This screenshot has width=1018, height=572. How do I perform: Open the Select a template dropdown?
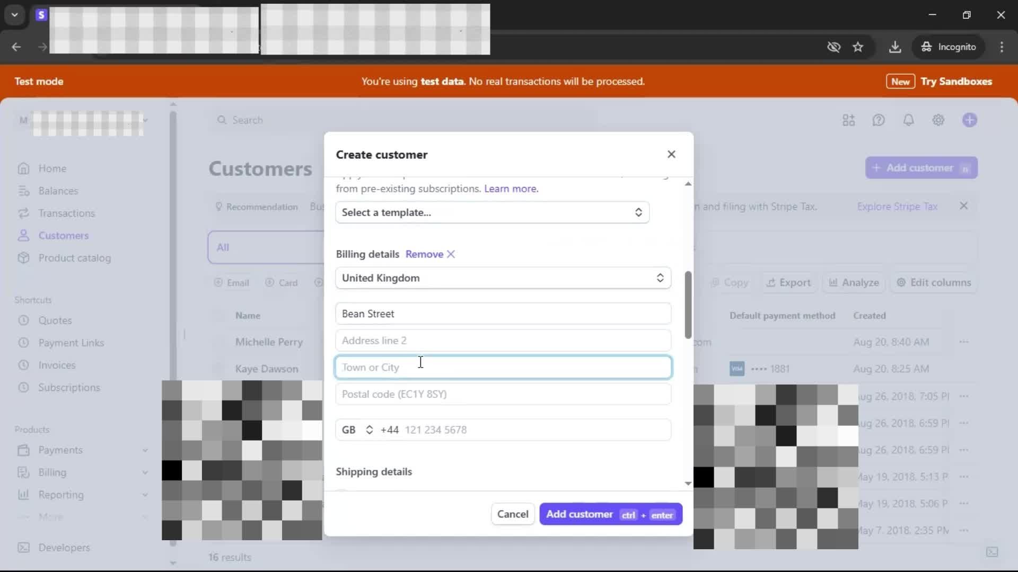[492, 212]
